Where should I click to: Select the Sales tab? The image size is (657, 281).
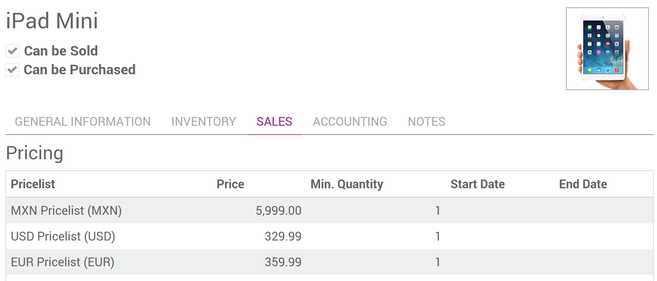click(274, 121)
